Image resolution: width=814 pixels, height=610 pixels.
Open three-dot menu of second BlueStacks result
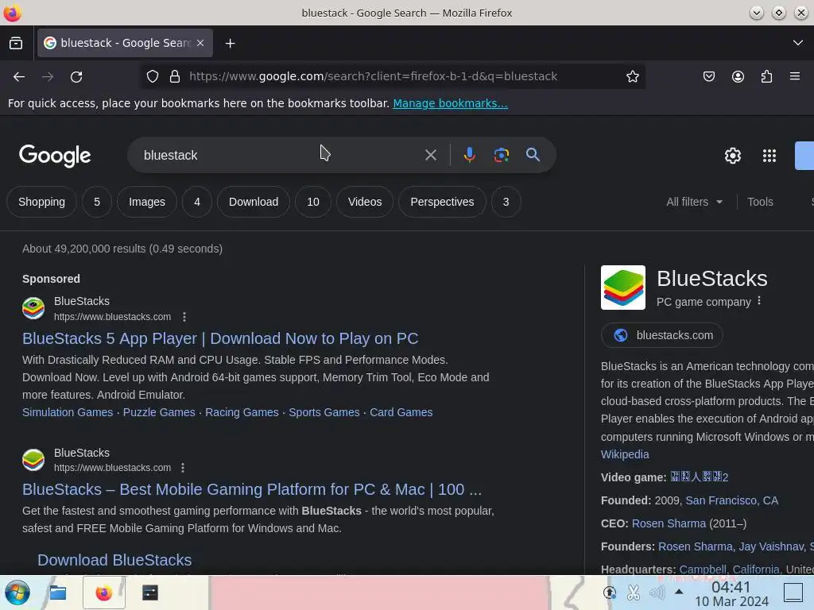click(183, 468)
